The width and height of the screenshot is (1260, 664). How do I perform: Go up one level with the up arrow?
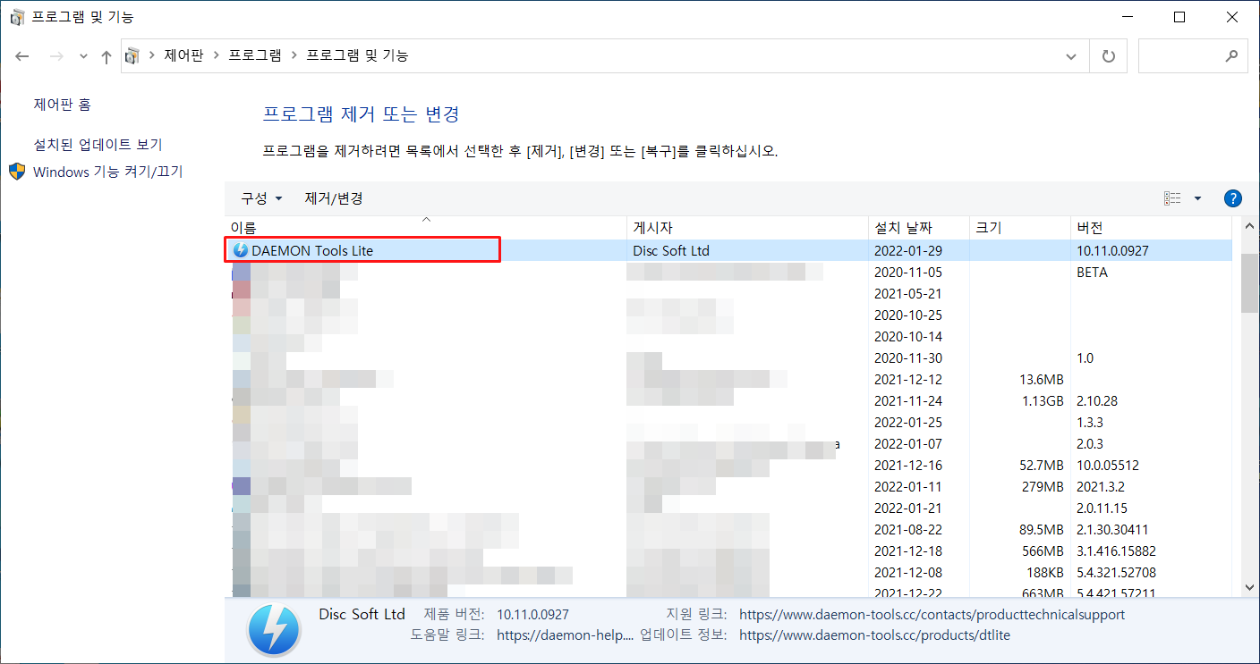(x=106, y=56)
